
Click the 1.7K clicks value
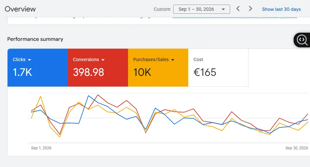pos(22,72)
